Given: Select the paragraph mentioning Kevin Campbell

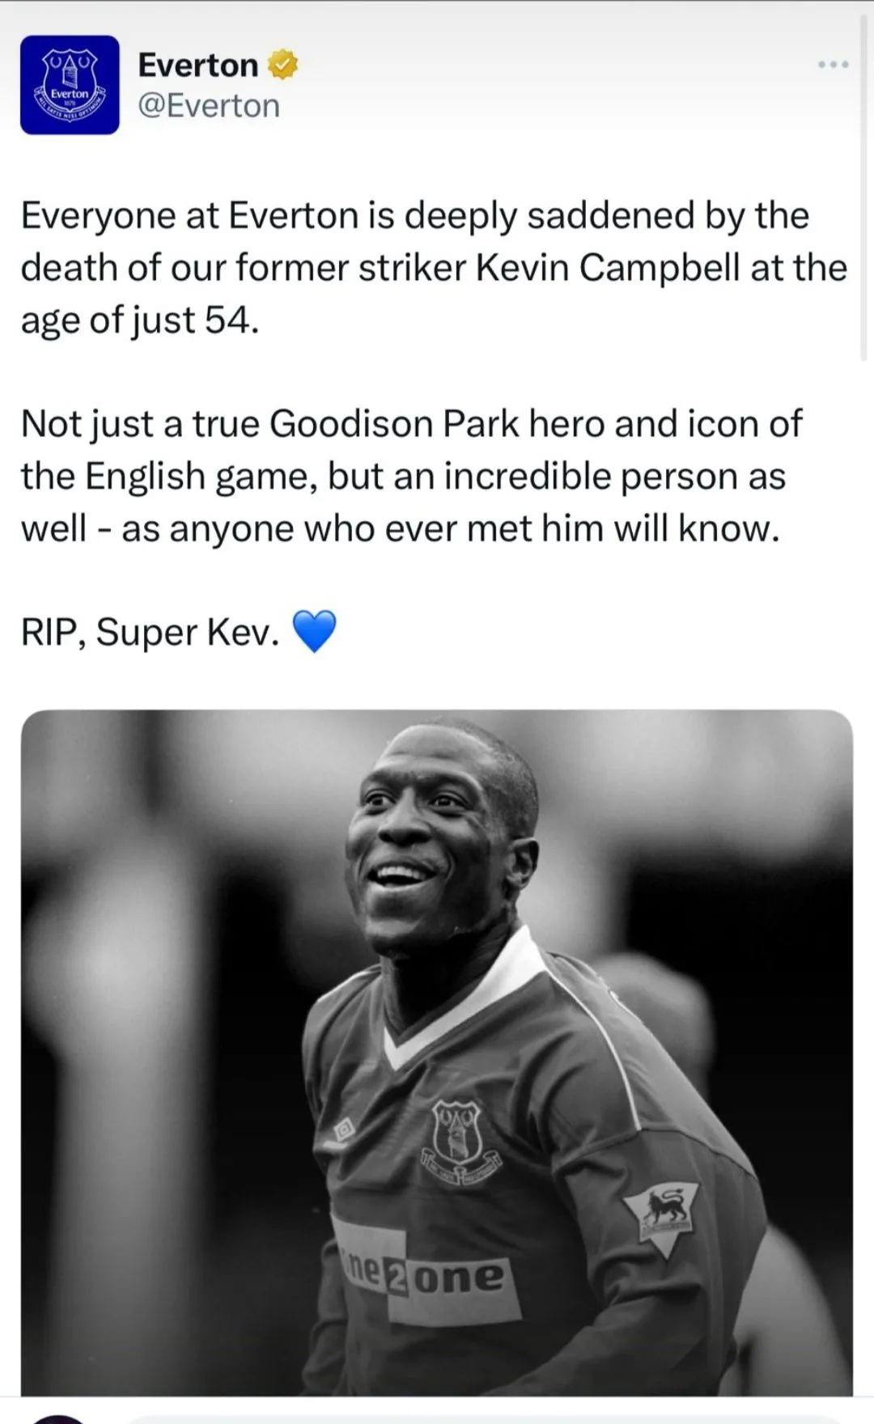Looking at the screenshot, I should [434, 268].
